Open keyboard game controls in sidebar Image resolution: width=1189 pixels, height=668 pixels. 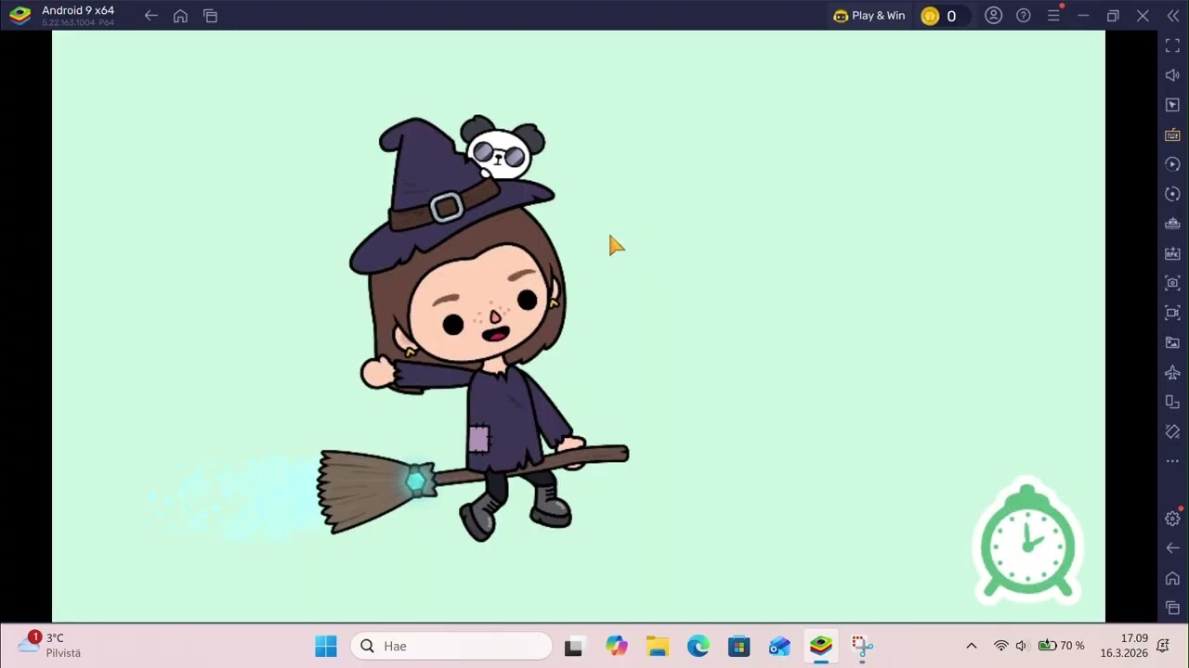pos(1172,135)
